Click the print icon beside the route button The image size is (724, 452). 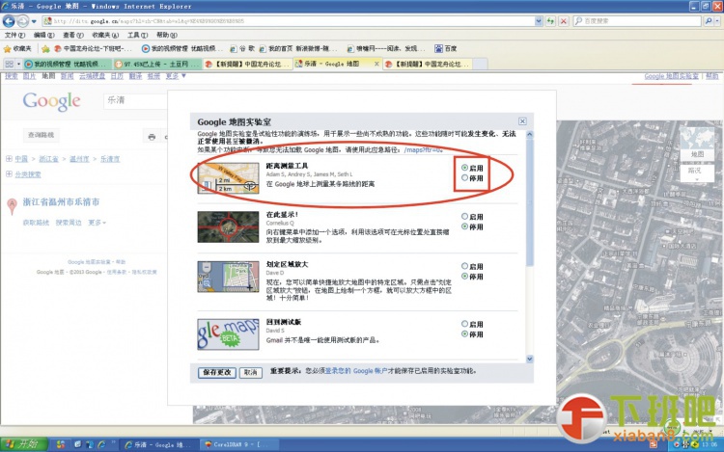(152, 136)
